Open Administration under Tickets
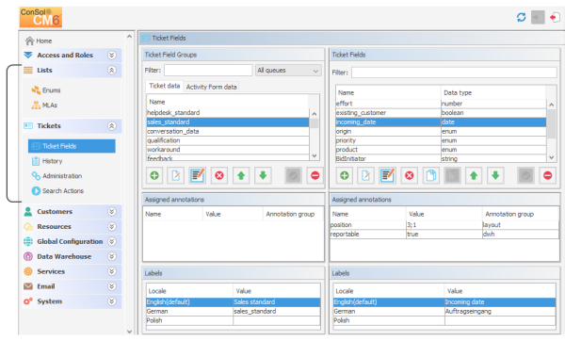This screenshot has height=341, width=565. [x=56, y=176]
